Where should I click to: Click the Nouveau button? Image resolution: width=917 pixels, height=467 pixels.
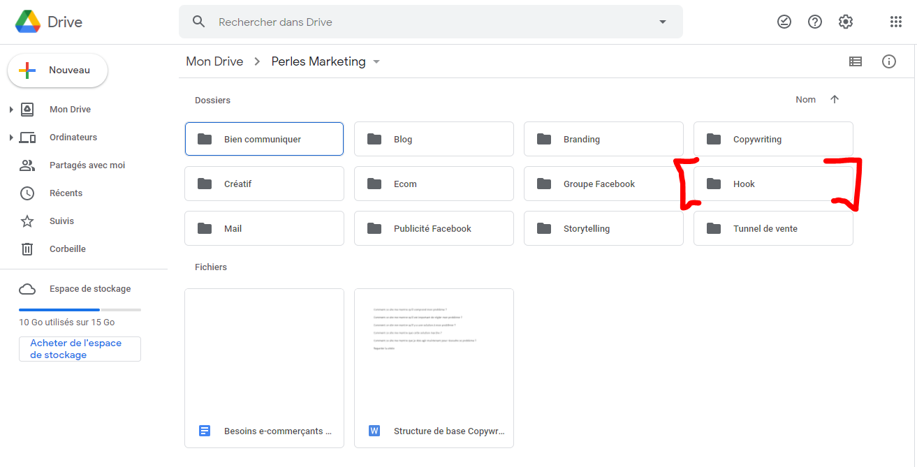[x=57, y=71]
